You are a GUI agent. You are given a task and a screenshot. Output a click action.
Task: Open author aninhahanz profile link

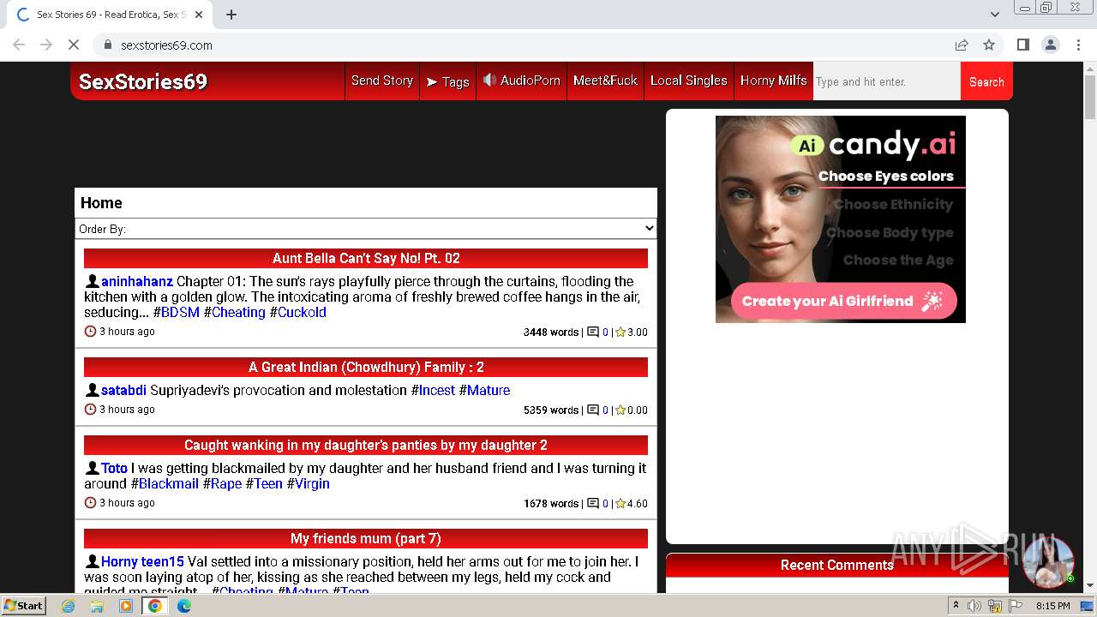coord(137,281)
